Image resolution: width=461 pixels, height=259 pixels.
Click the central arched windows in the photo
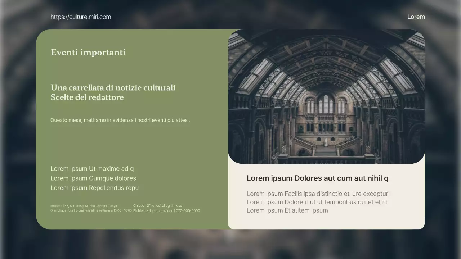point(326,104)
